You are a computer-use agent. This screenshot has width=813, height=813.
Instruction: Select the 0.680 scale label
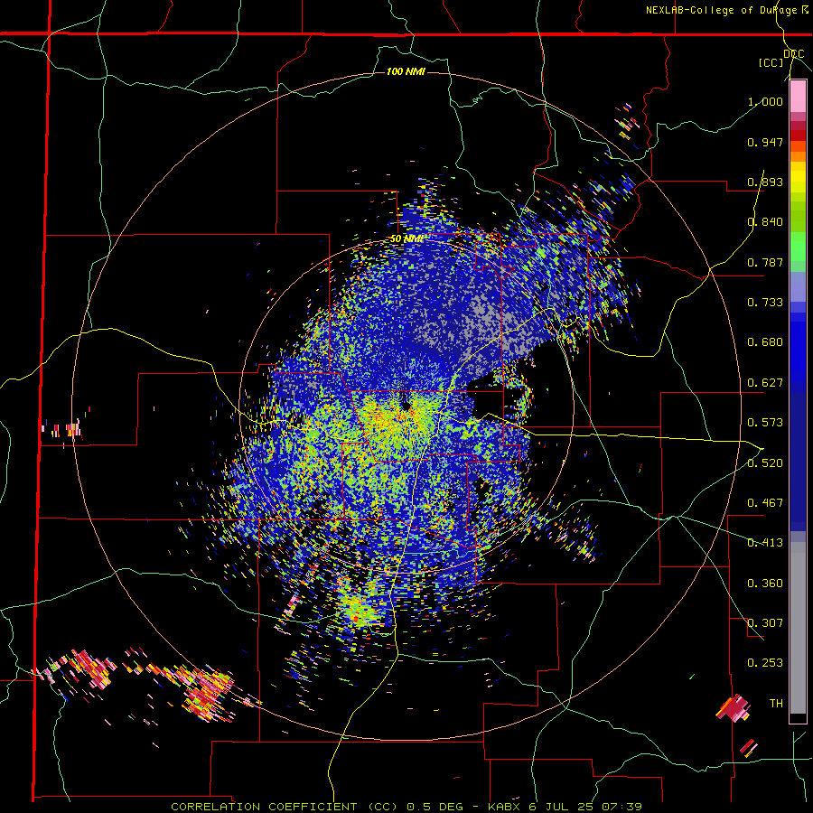[765, 342]
